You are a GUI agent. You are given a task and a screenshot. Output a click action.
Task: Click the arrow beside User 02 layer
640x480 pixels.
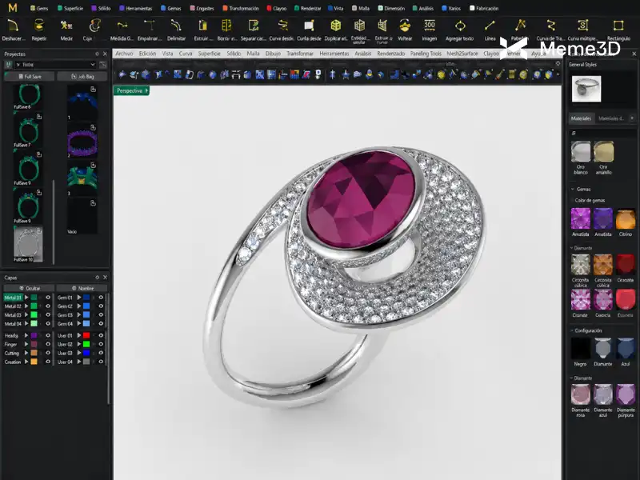point(79,344)
